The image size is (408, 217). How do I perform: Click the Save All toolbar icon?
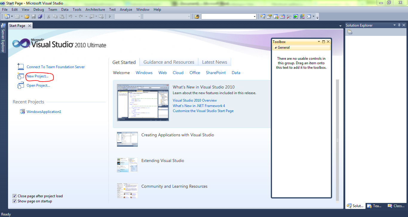(40, 16)
